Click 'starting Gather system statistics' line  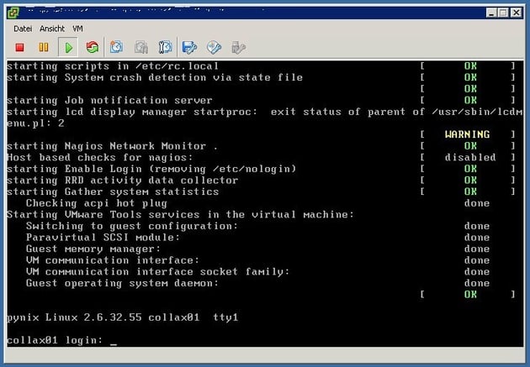pos(113,191)
